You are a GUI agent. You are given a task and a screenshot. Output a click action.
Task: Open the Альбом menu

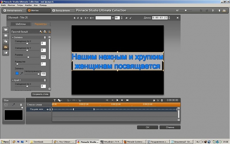[28, 5]
